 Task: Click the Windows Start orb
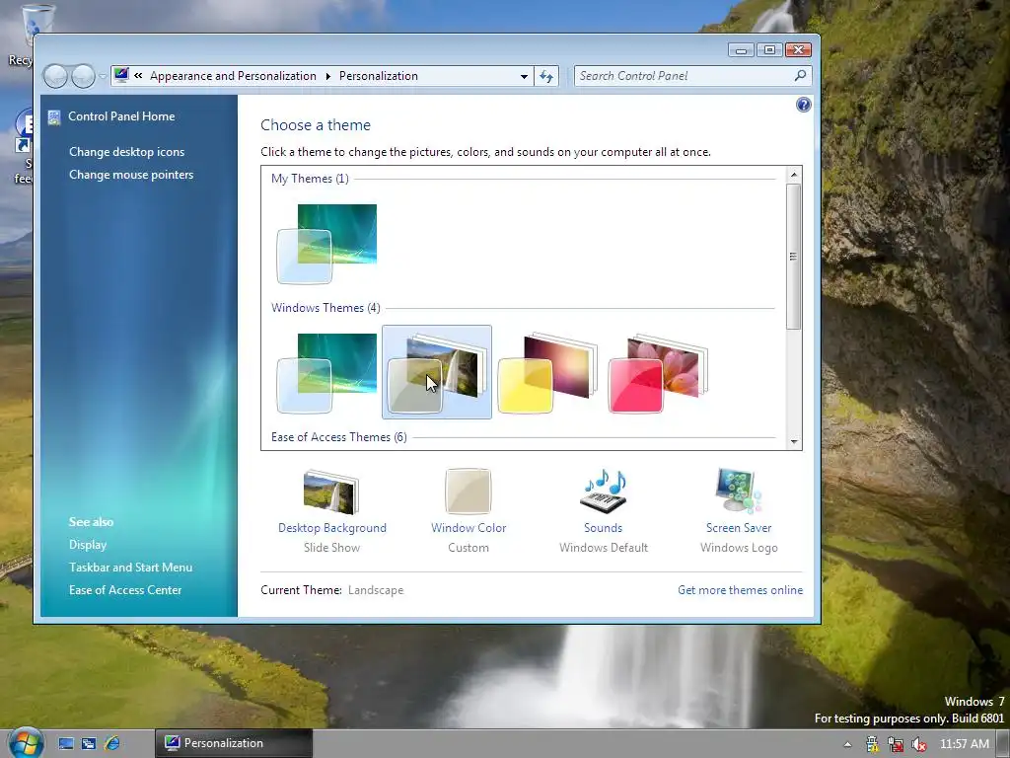25,742
